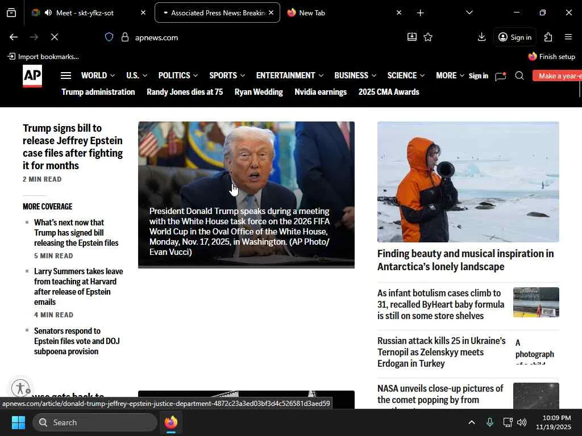
Task: Open the Extensions puzzle icon
Action: pyautogui.click(x=548, y=37)
